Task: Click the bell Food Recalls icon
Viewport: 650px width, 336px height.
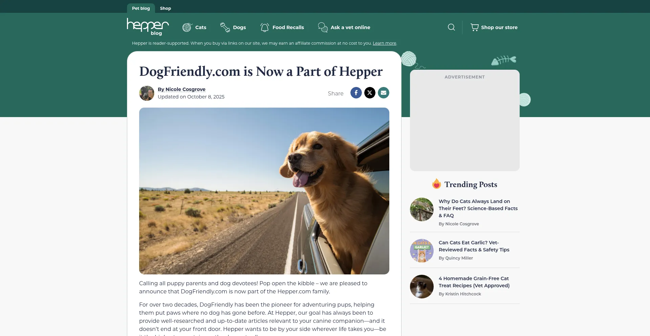Action: (265, 27)
